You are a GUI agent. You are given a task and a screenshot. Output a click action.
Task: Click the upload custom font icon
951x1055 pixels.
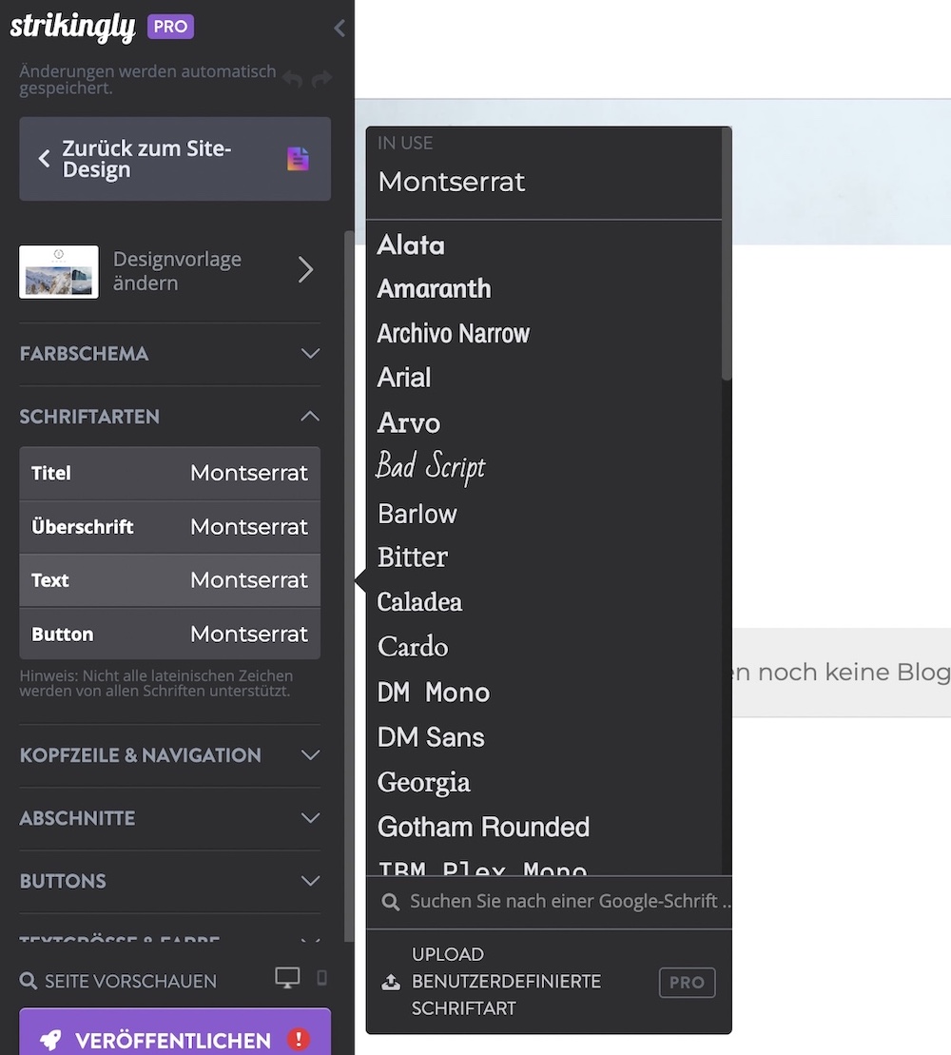pos(390,982)
